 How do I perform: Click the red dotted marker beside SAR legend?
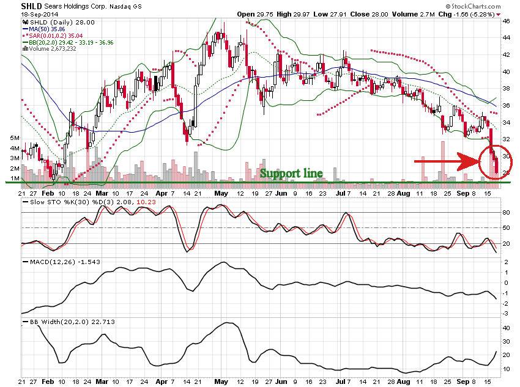coord(25,36)
